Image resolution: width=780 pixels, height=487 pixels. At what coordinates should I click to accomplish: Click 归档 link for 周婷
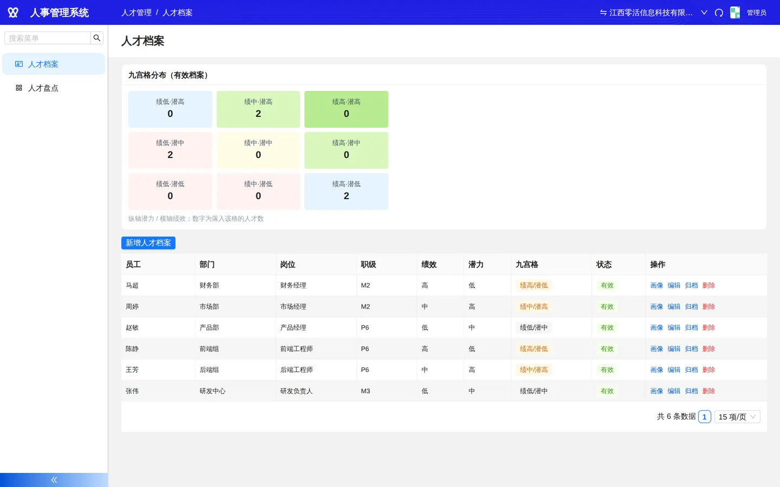(x=691, y=307)
